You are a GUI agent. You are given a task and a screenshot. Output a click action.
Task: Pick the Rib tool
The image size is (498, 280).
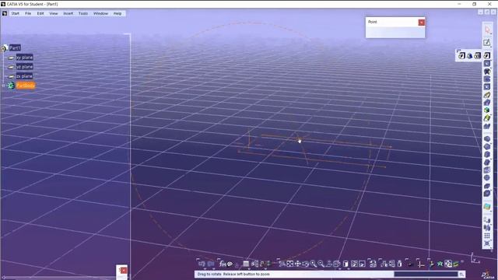pos(487,95)
